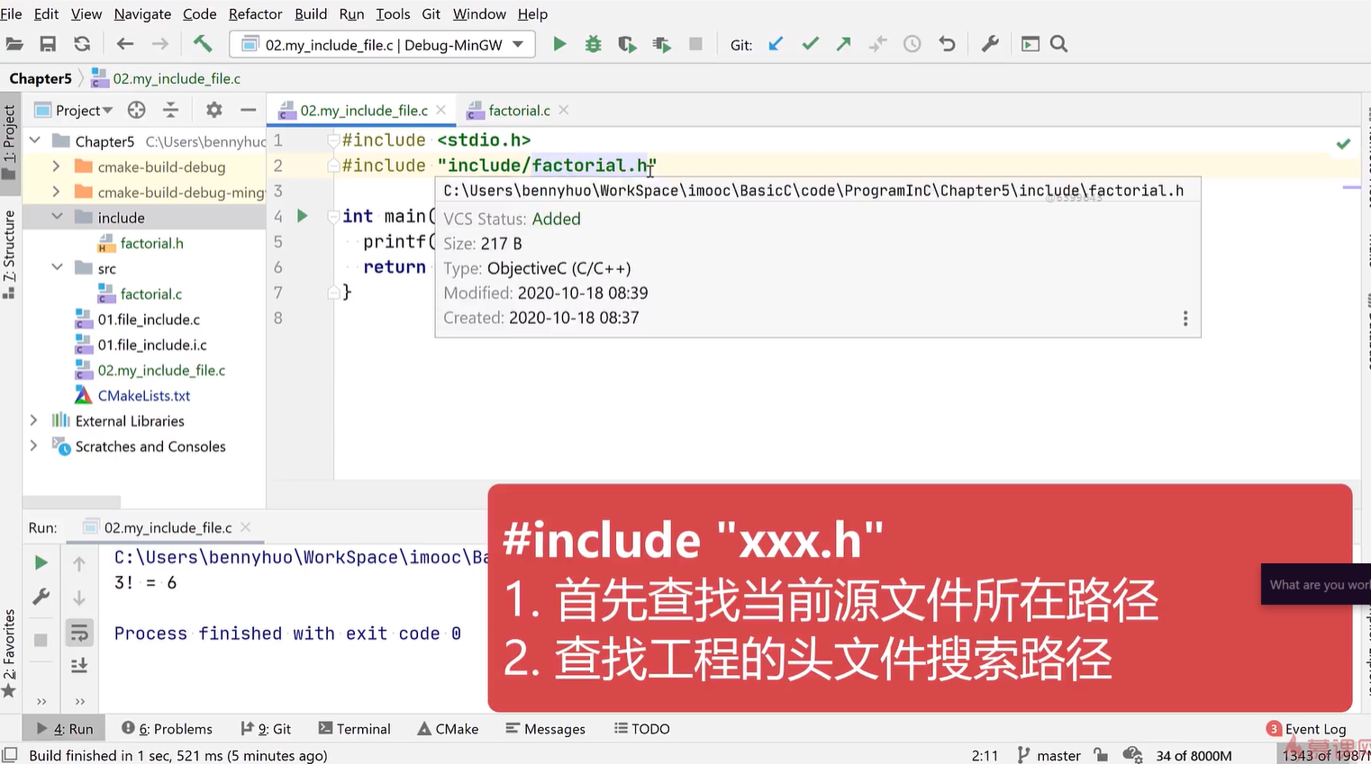Switch to the factorial.c editor tab

point(519,110)
